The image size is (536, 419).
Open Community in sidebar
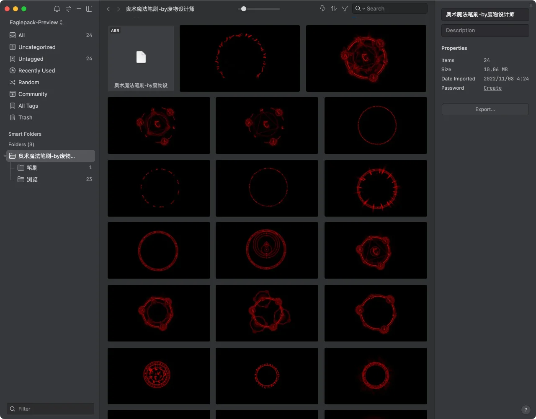coord(51,94)
